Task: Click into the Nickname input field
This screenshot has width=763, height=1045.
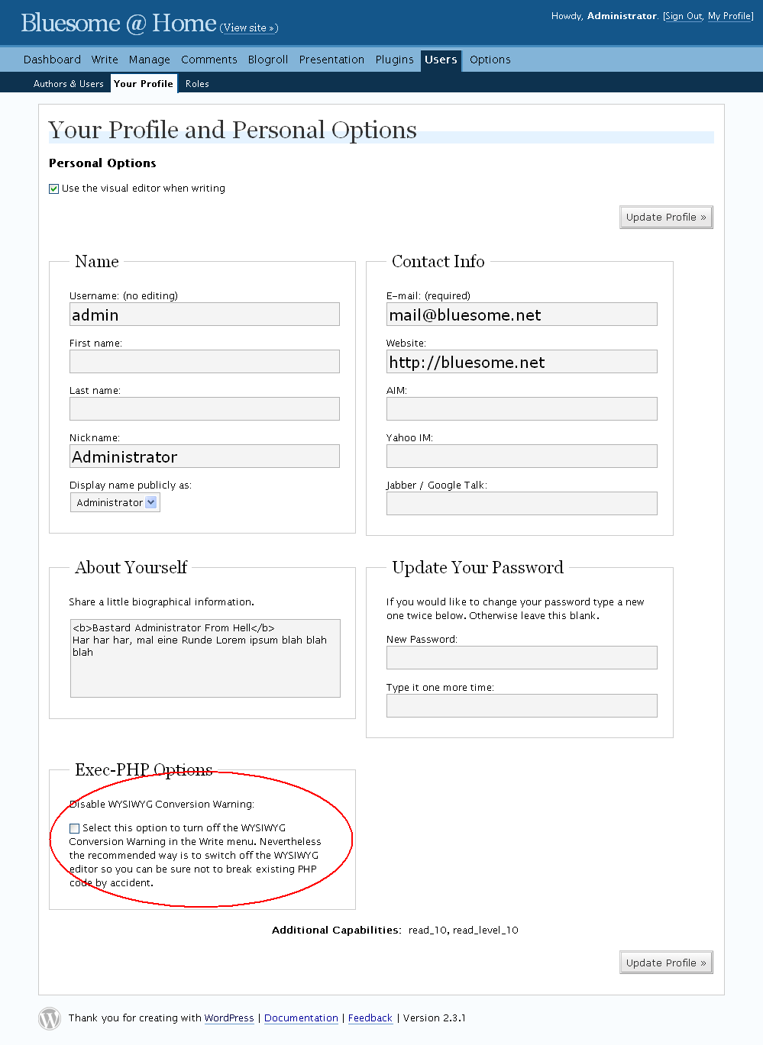Action: point(205,456)
